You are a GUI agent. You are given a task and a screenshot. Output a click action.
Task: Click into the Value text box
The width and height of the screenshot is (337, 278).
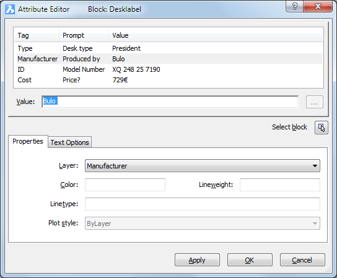(170, 102)
